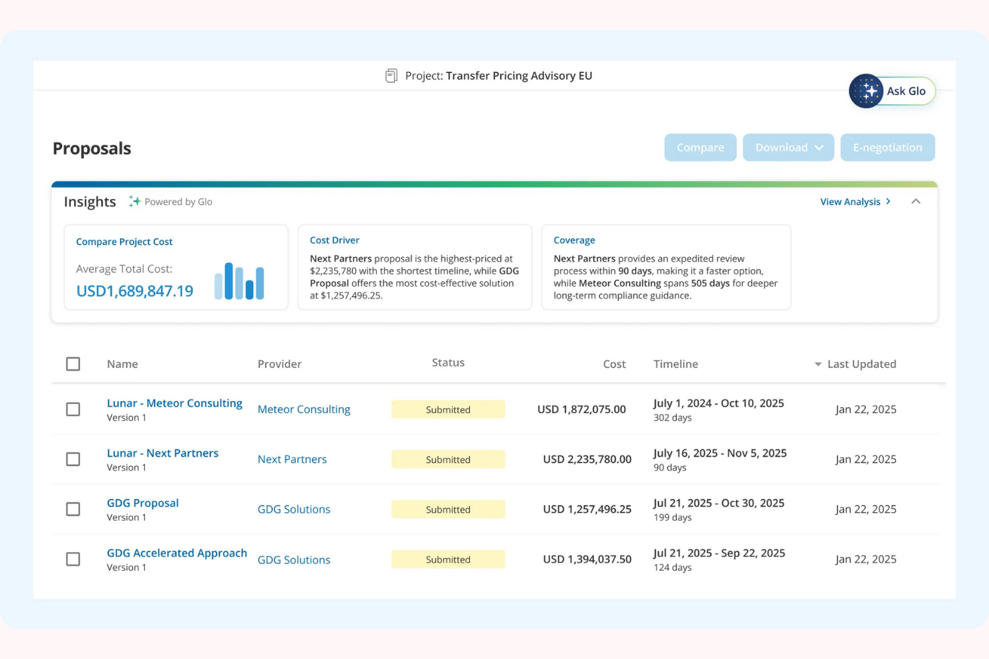Click the Submitted badge on GDG Proposal row
Viewport: 989px width, 659px height.
(x=448, y=509)
